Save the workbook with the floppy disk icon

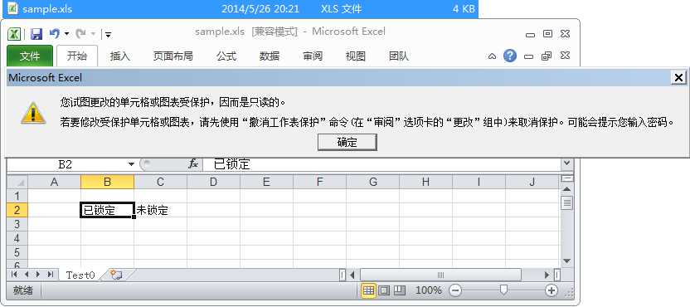click(36, 34)
